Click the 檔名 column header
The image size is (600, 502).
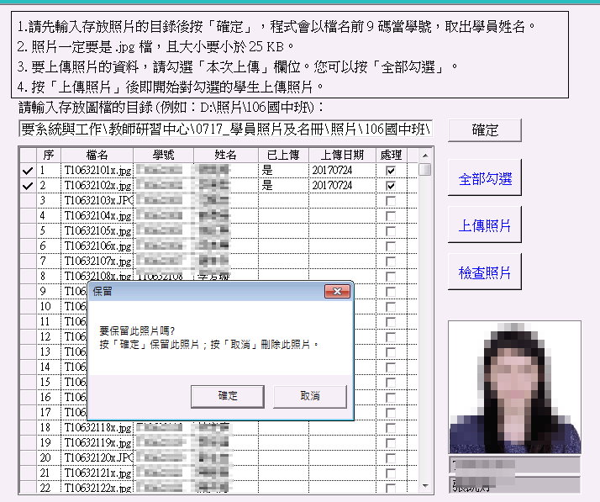97,156
